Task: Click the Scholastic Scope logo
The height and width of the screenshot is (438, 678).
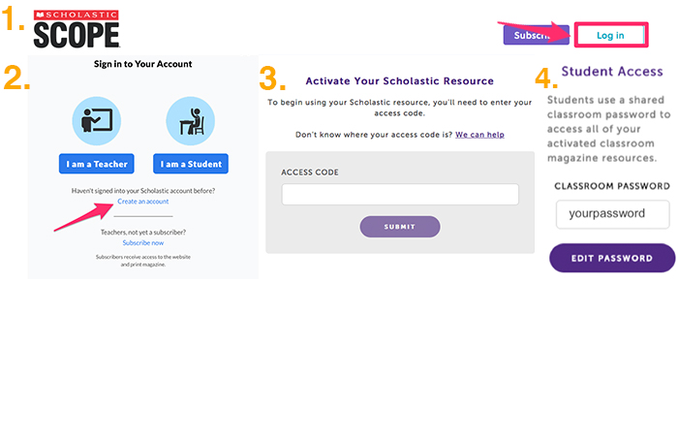Action: (x=77, y=30)
